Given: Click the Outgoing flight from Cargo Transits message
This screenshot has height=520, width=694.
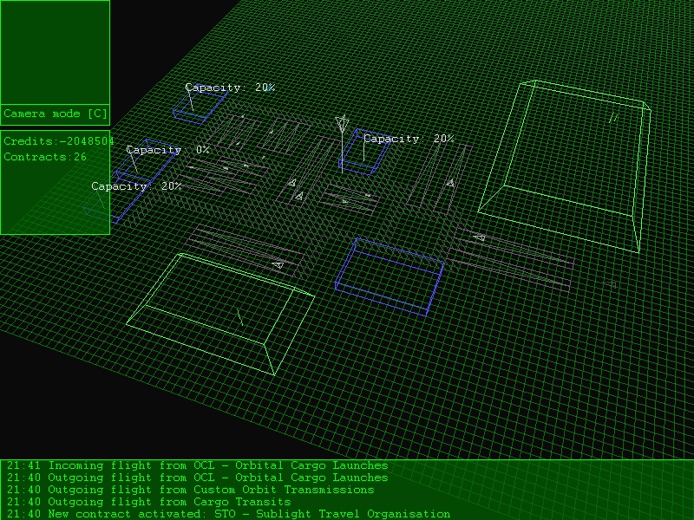Looking at the screenshot, I should coord(148,502).
